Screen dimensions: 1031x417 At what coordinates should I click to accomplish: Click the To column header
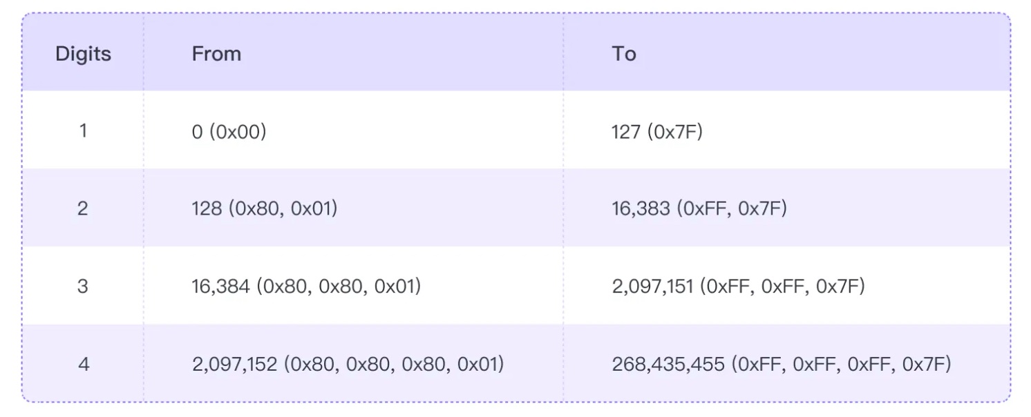click(623, 54)
